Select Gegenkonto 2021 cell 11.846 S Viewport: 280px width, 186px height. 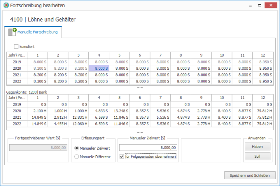pos(119,117)
